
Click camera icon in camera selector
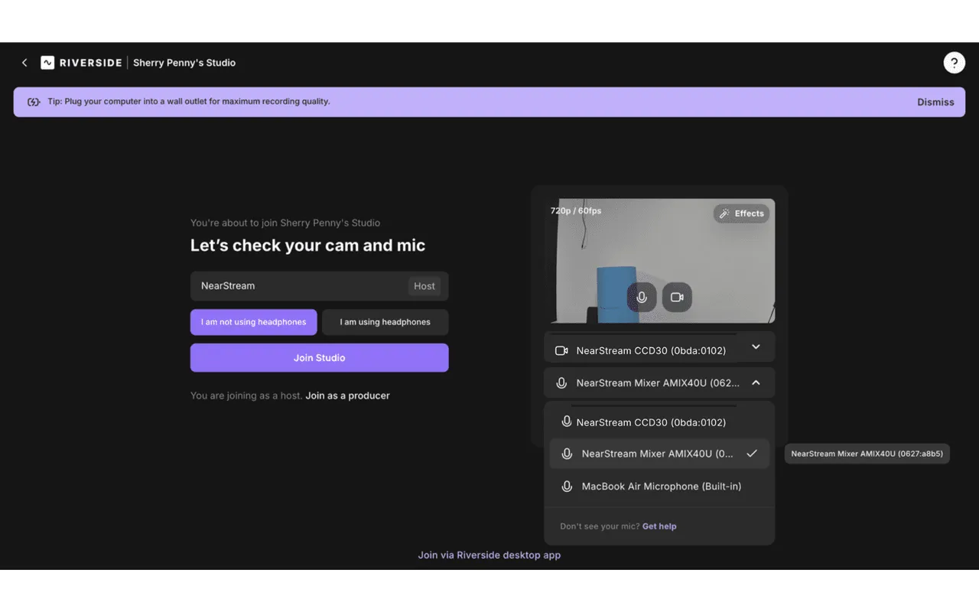pos(561,350)
